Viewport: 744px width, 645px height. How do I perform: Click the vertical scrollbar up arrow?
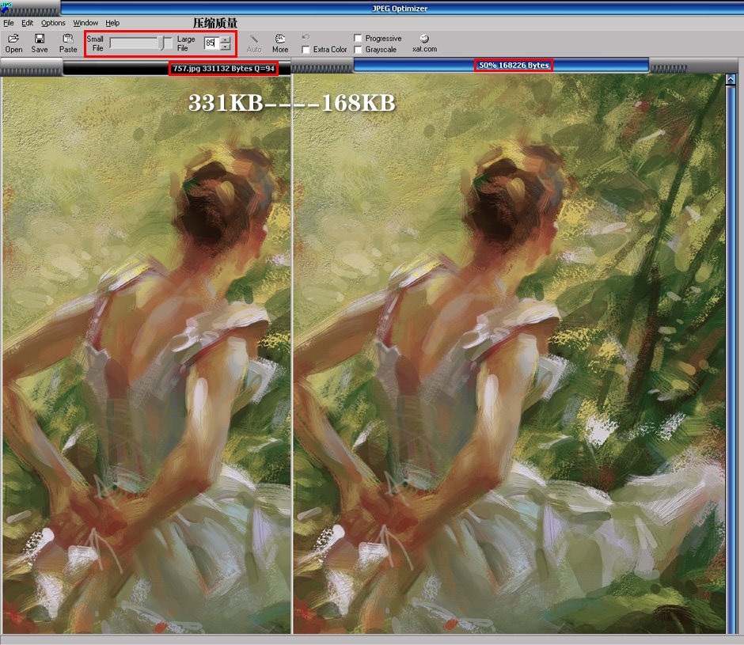(731, 80)
